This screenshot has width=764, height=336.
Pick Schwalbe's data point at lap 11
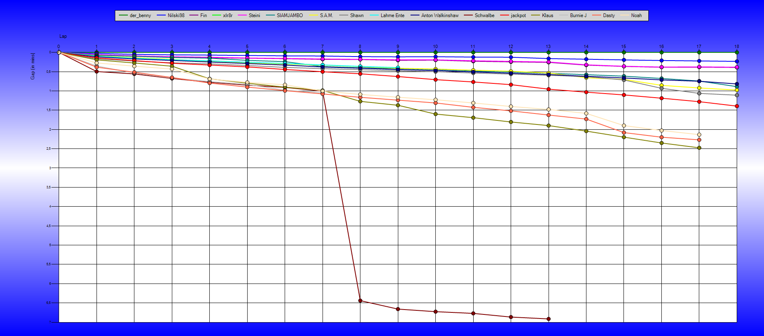(x=473, y=314)
